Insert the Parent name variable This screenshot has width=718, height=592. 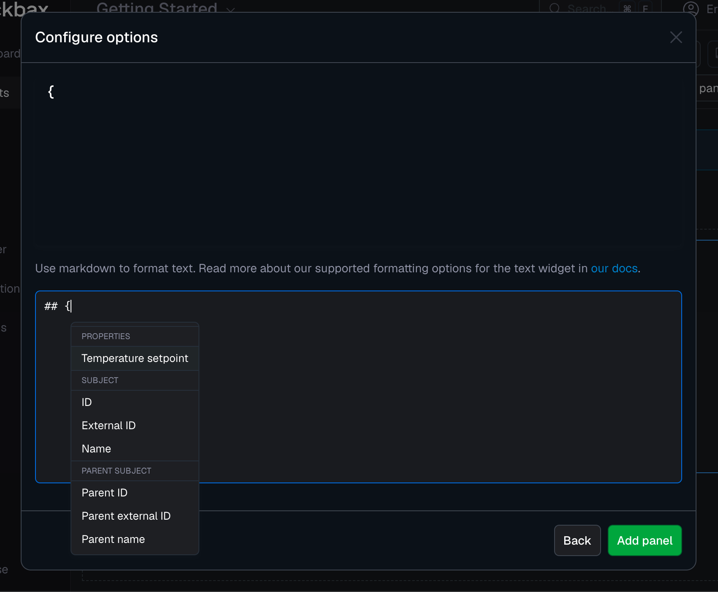(x=135, y=539)
